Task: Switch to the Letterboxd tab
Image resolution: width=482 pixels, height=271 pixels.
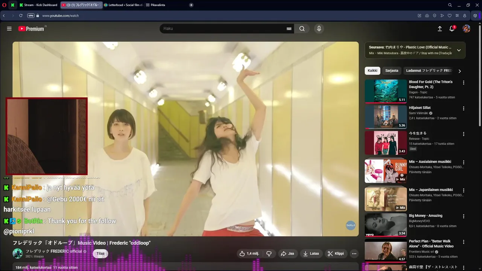Action: point(124,5)
